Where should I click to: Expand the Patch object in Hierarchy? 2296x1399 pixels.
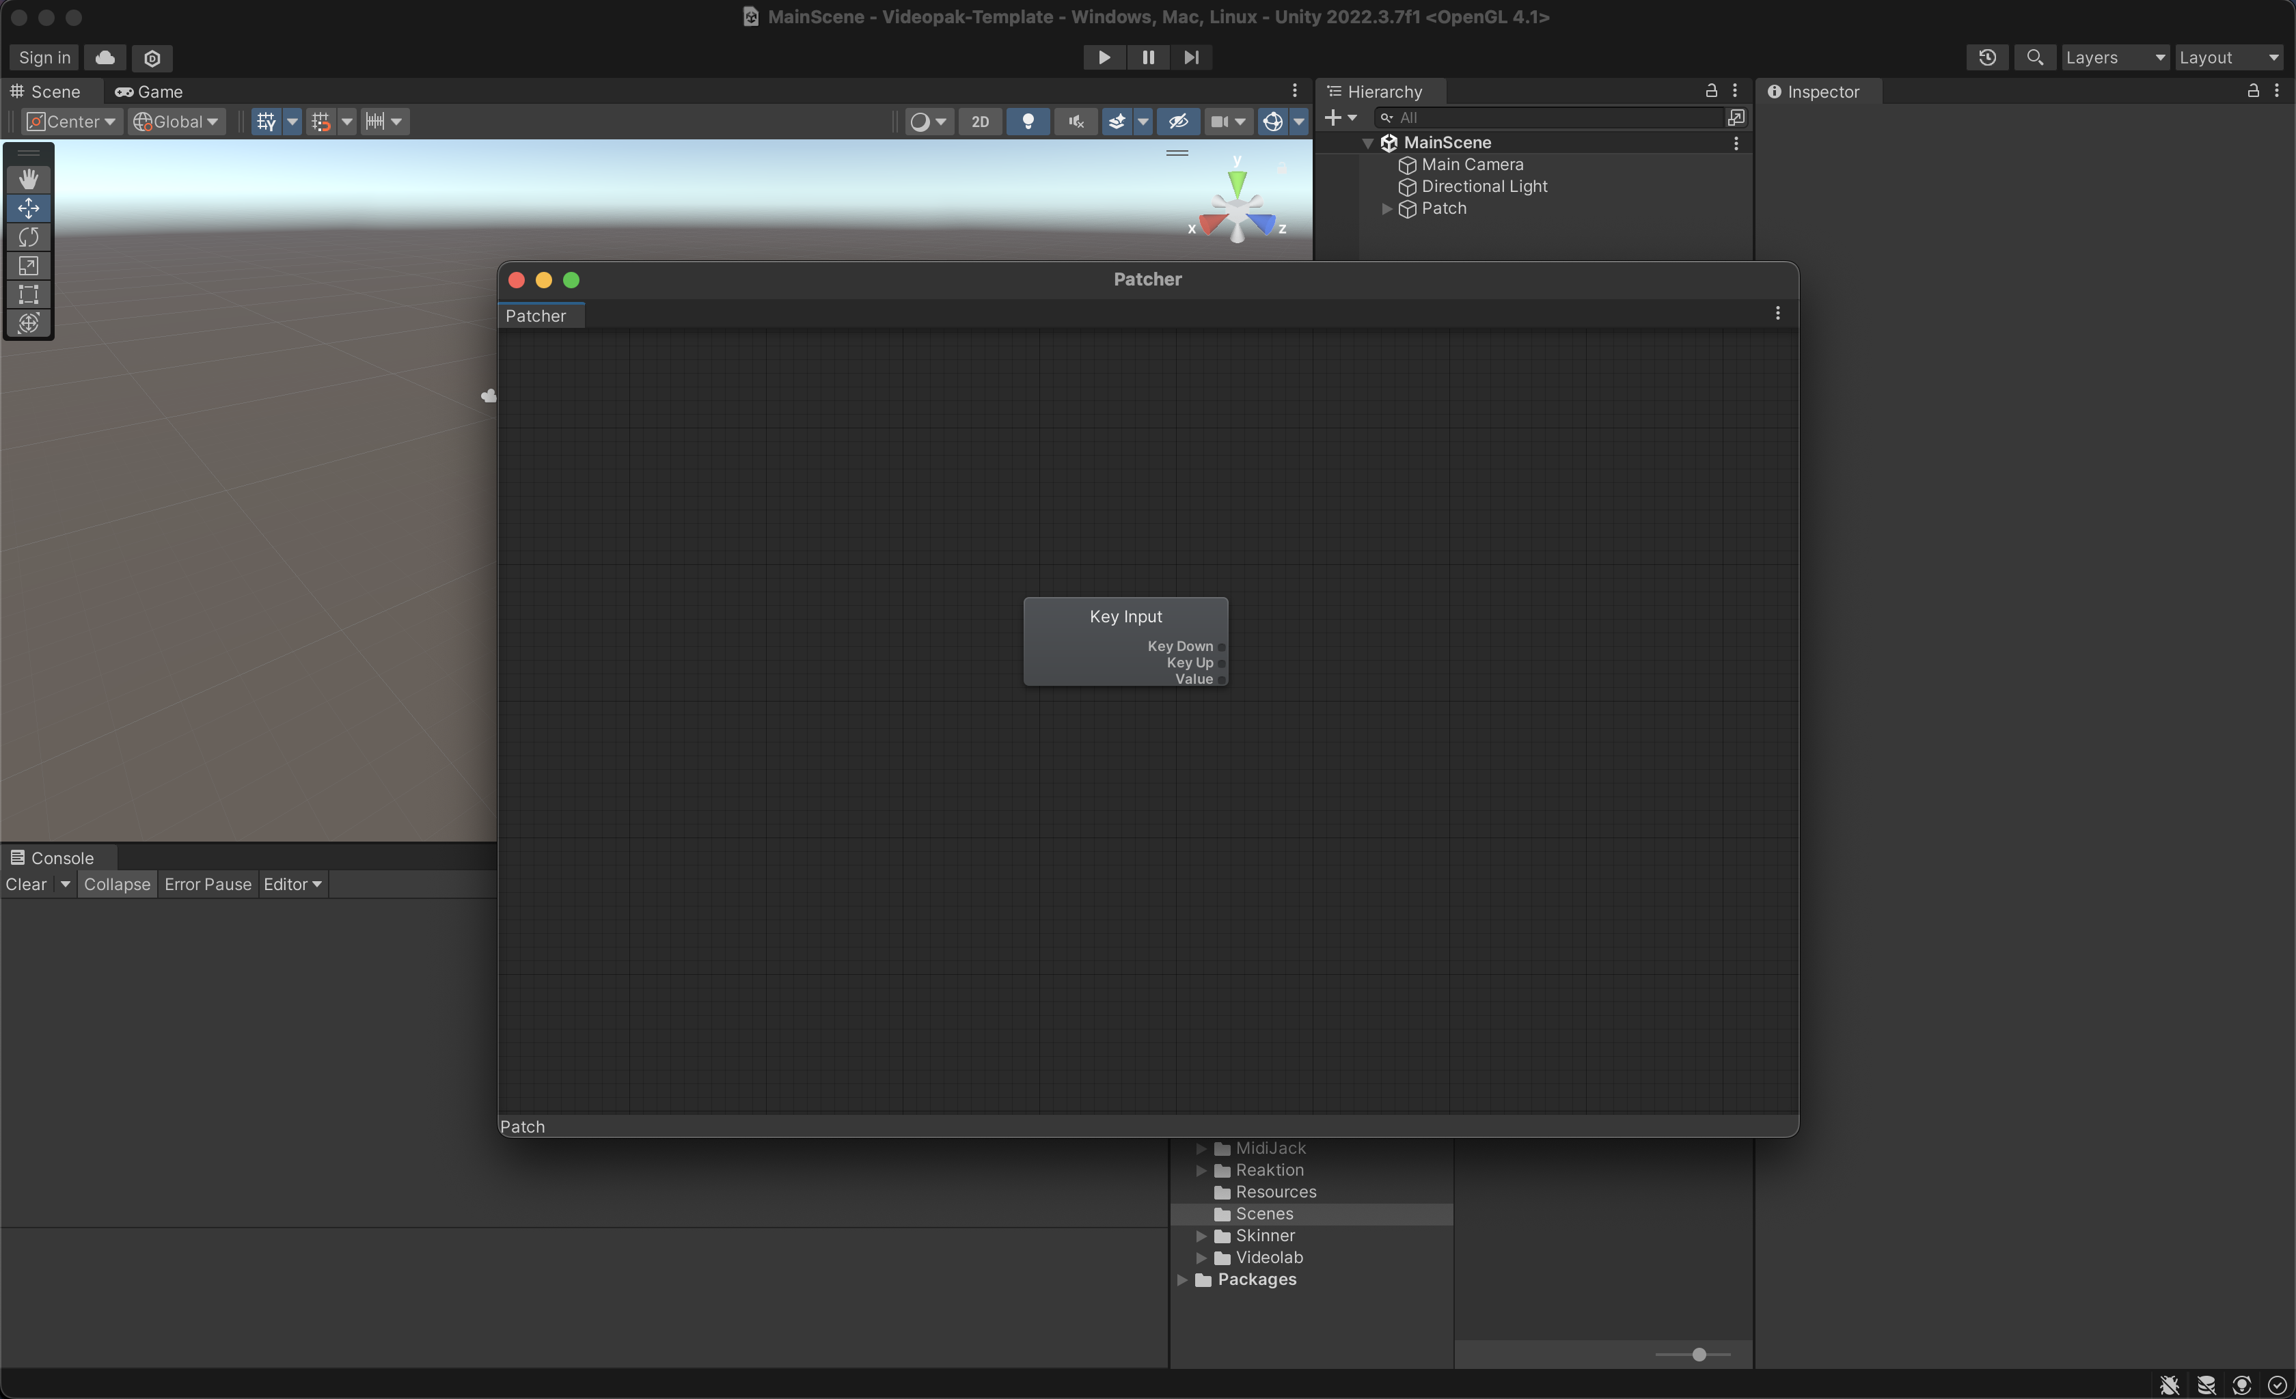(1386, 208)
